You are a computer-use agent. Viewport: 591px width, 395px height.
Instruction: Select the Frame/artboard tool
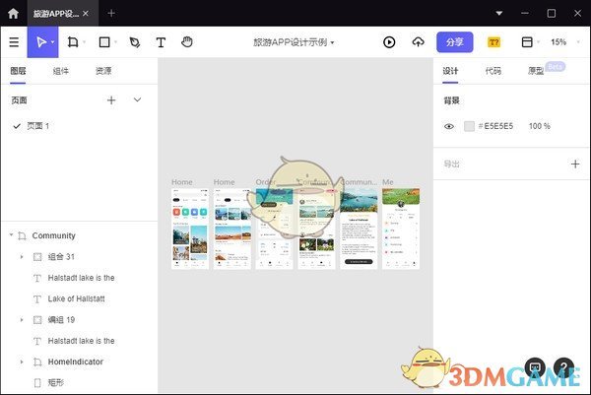tap(72, 42)
